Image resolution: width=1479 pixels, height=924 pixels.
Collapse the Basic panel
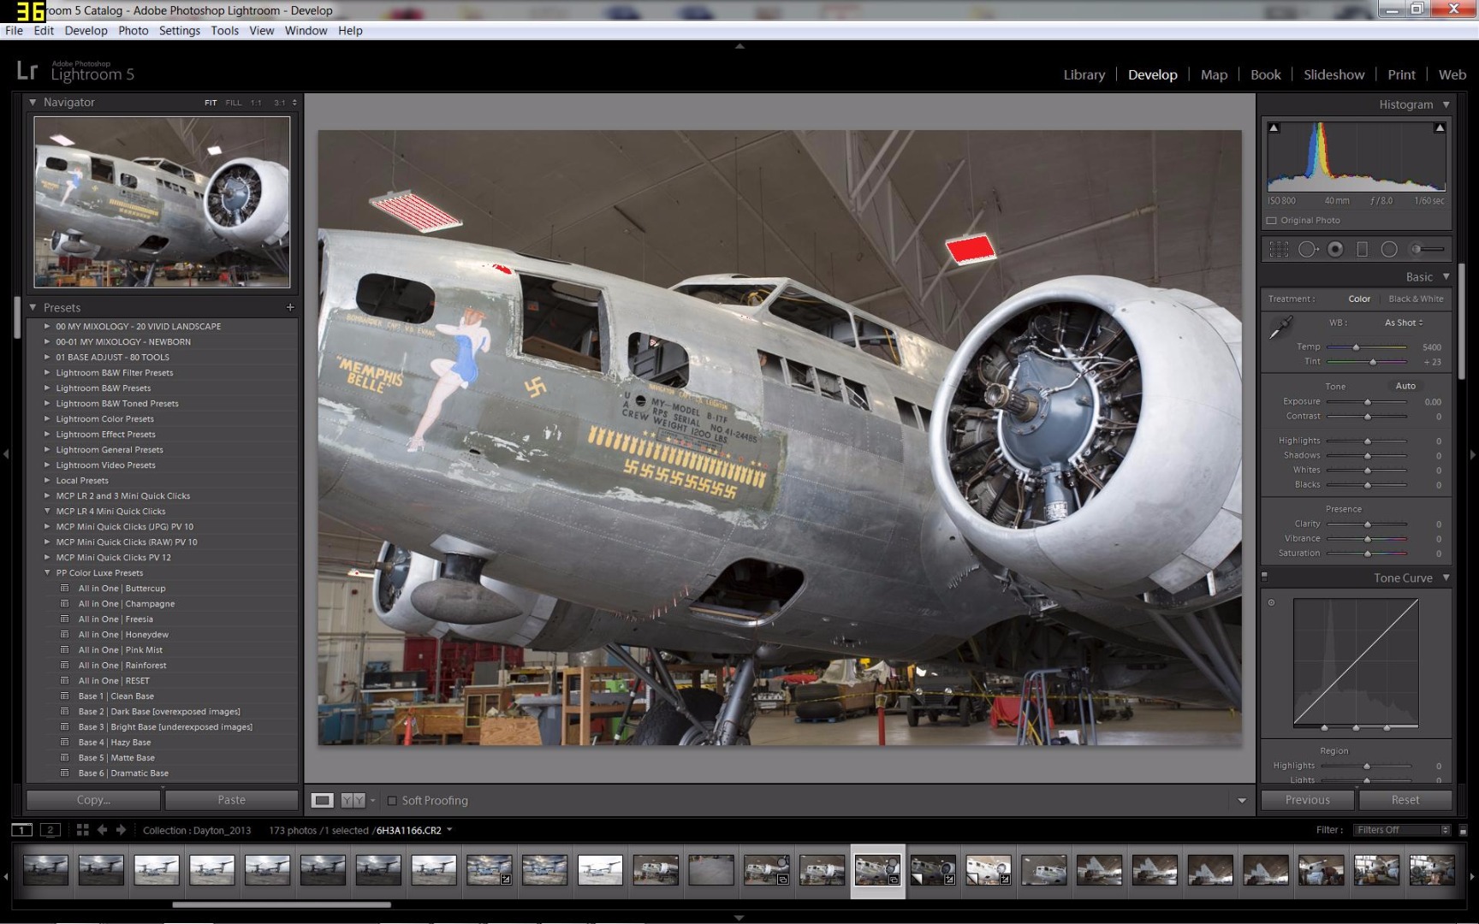[x=1446, y=276]
